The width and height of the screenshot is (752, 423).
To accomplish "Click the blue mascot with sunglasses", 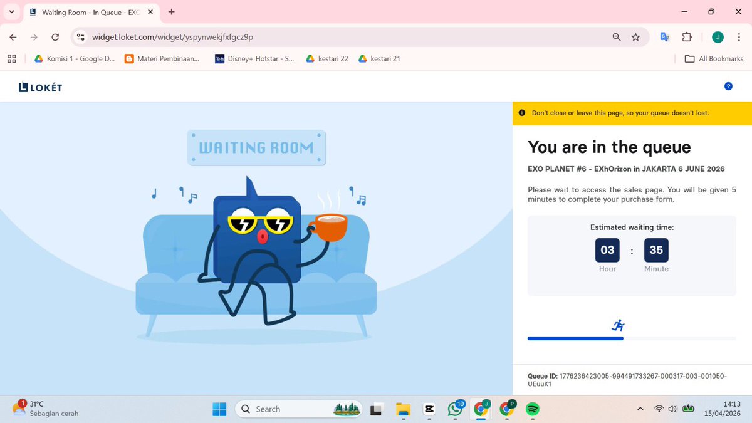I will (257, 251).
